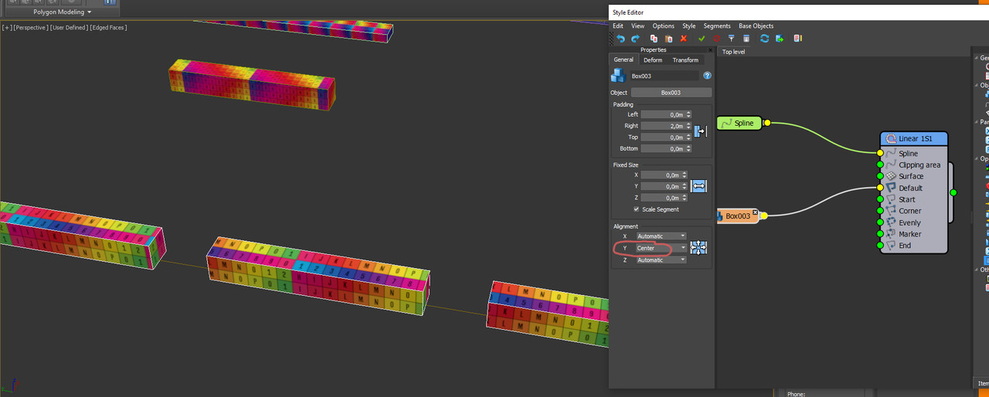Click the viewport [+] menu label
The height and width of the screenshot is (397, 989).
(x=7, y=28)
